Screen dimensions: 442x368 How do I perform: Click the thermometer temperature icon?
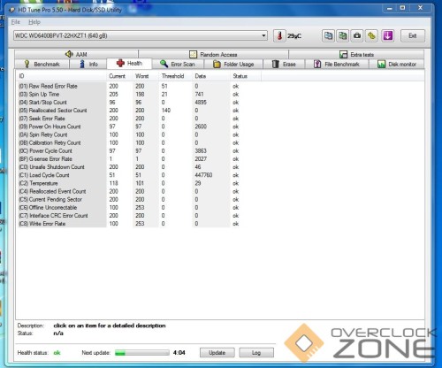[x=279, y=36]
